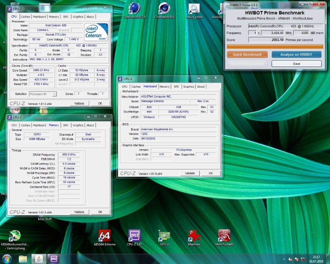The height and width of the screenshot is (264, 330).
Task: Open IrfanView from the desktop
Action: coord(194,238)
